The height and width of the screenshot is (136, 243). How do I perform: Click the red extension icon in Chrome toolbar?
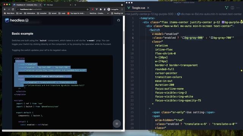[x=93, y=9]
